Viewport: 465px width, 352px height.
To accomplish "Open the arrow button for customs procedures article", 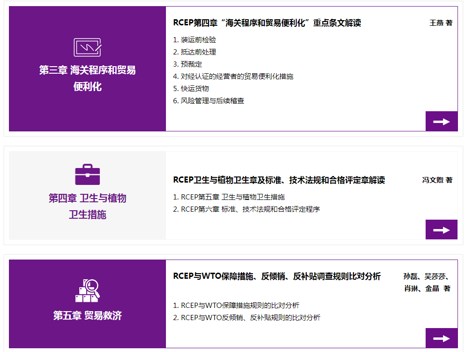I will [x=441, y=122].
